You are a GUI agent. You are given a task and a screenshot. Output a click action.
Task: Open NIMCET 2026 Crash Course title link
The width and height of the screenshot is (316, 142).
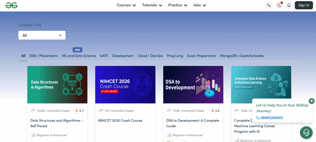120,121
